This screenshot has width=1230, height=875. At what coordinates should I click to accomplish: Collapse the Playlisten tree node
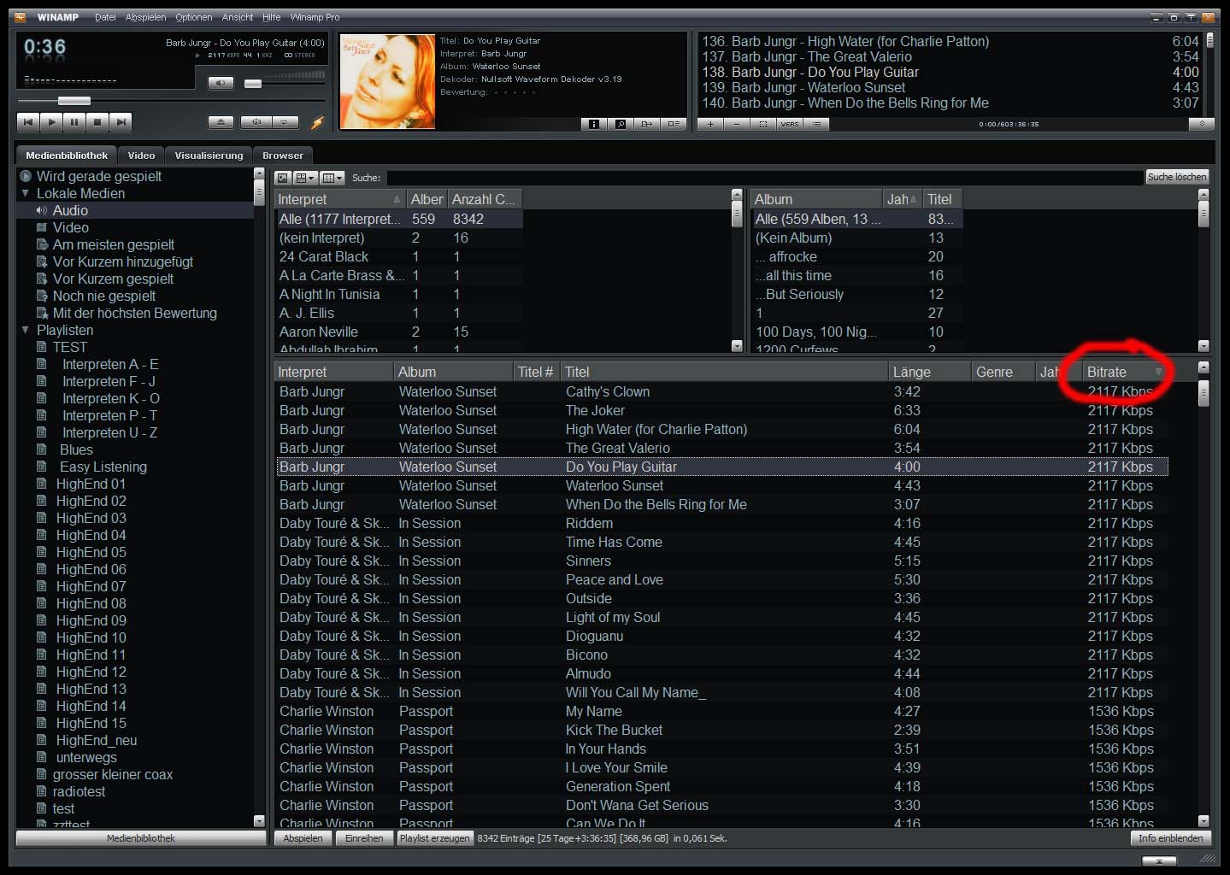point(26,331)
